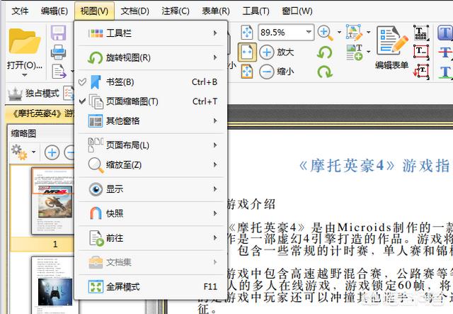Rotate view clockwise with green arrow
Image resolution: width=453 pixels, height=314 pixels.
click(x=325, y=72)
